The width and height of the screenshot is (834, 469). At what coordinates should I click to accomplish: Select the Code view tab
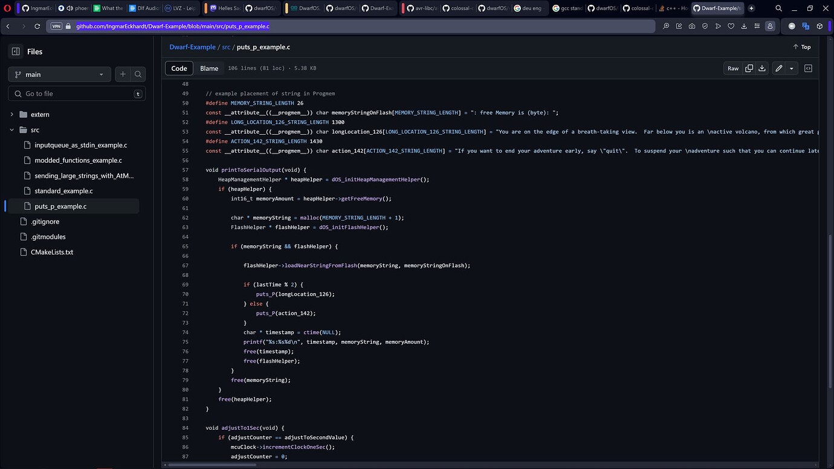click(179, 68)
